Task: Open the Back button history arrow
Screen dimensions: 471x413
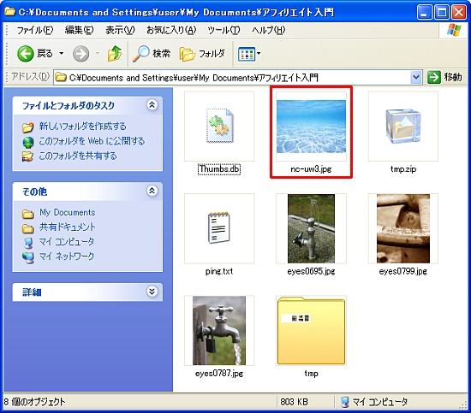Action: pyautogui.click(x=62, y=54)
